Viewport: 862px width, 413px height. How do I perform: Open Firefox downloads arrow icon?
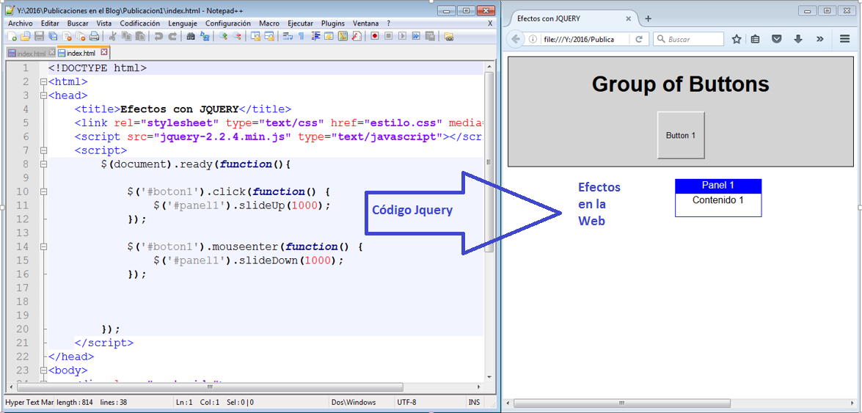[x=798, y=39]
